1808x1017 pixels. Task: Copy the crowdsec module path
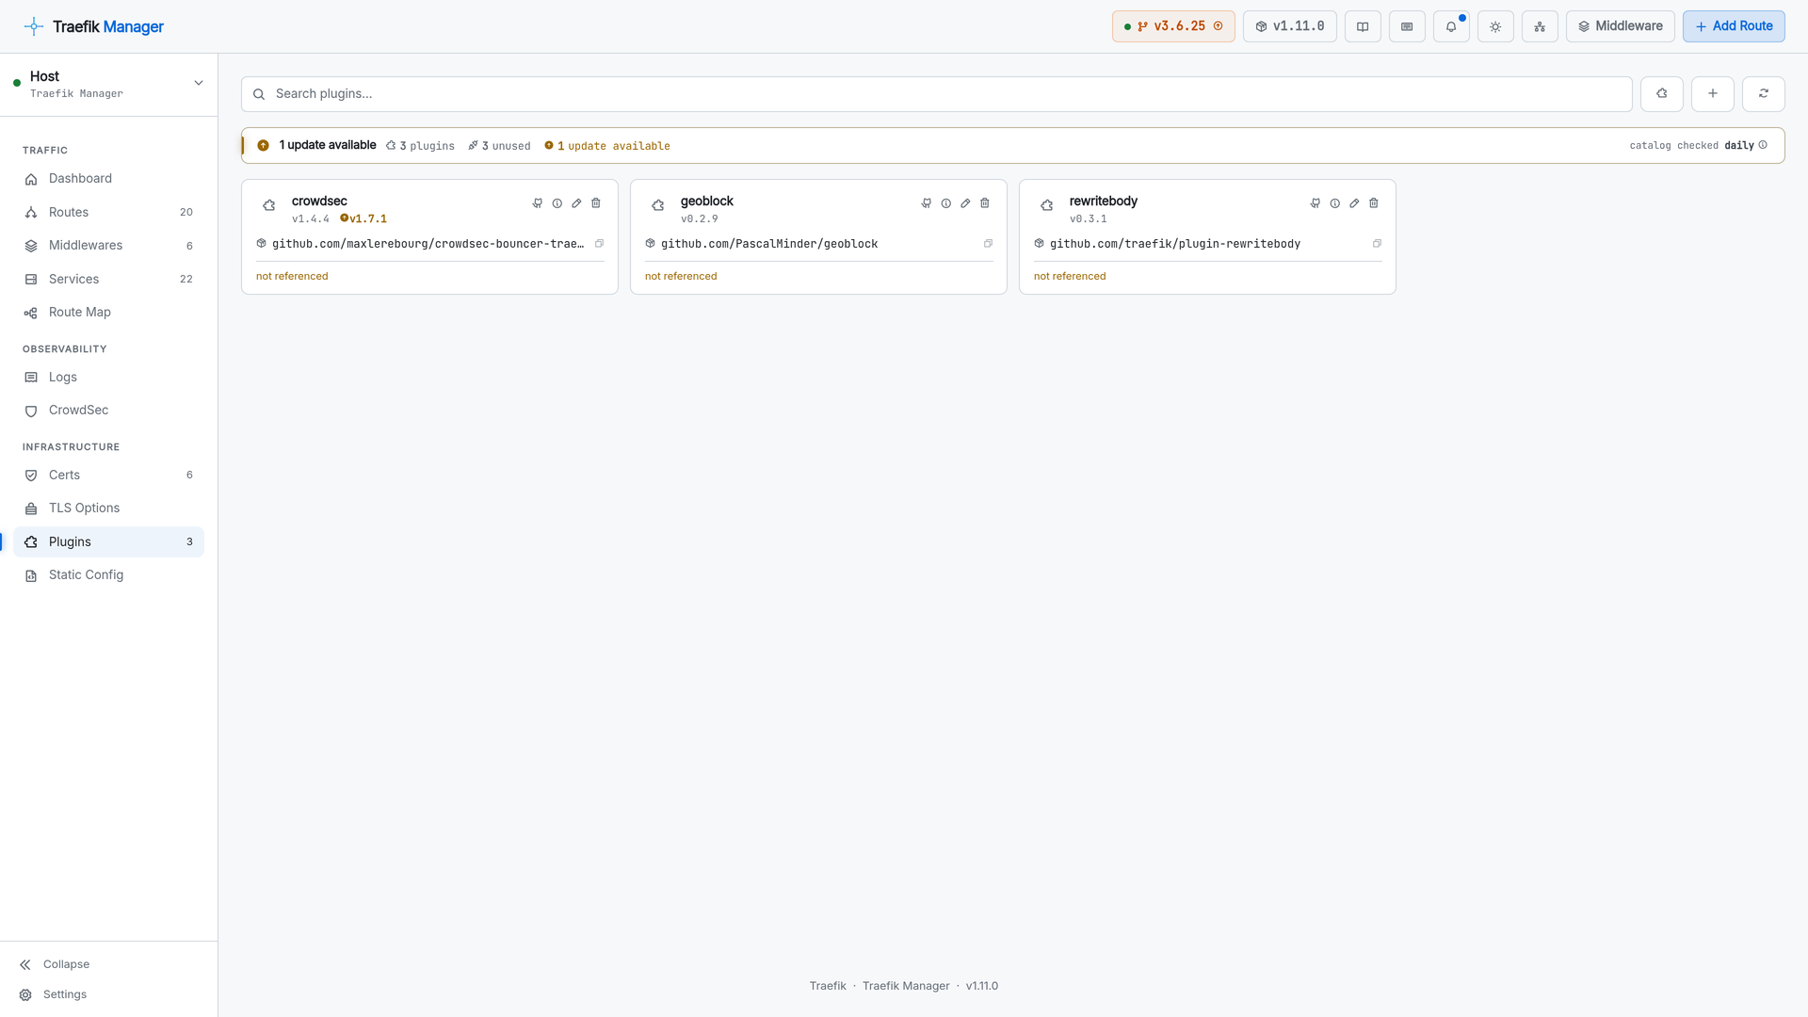(x=599, y=244)
